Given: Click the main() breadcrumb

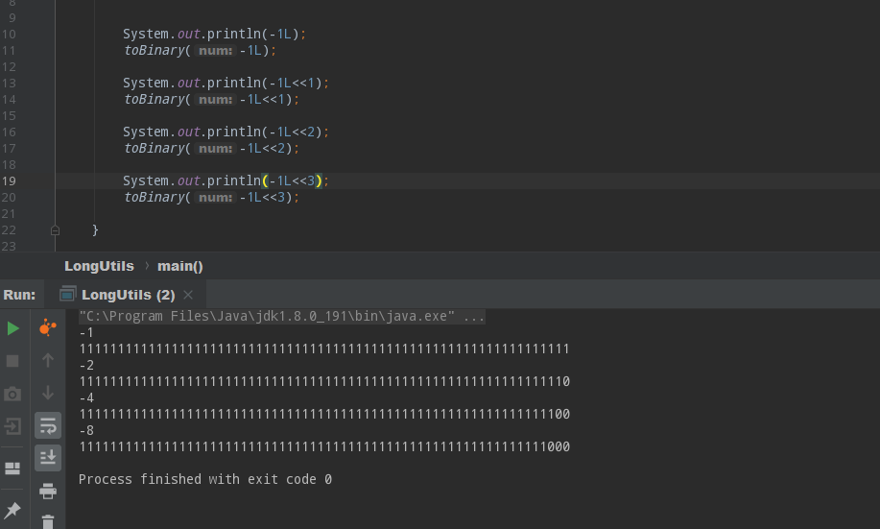Looking at the screenshot, I should click(179, 266).
